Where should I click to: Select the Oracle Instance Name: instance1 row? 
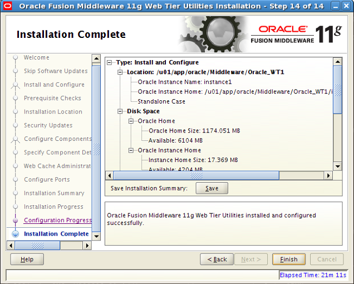point(185,82)
